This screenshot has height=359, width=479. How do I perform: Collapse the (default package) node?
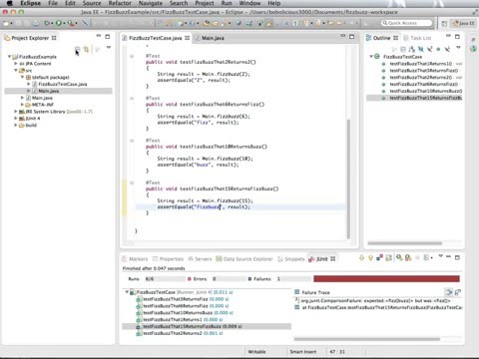pyautogui.click(x=22, y=77)
